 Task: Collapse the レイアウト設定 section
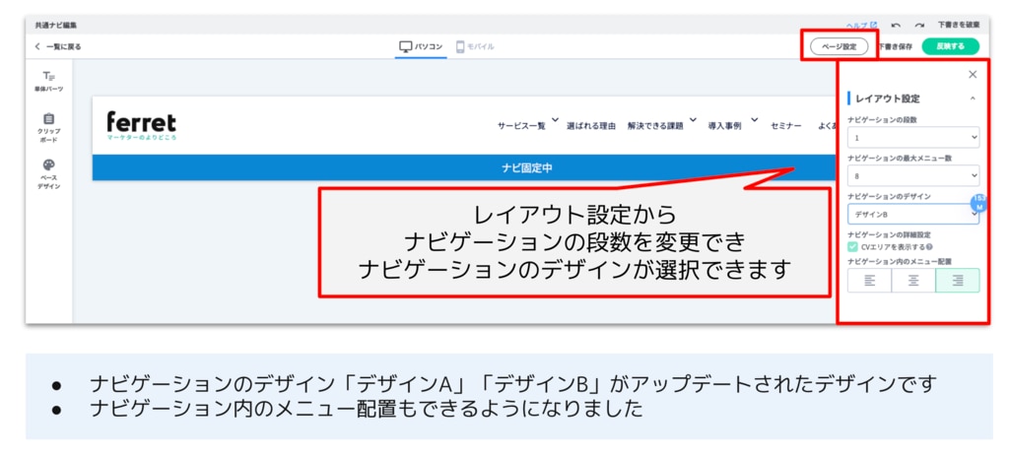(x=973, y=98)
